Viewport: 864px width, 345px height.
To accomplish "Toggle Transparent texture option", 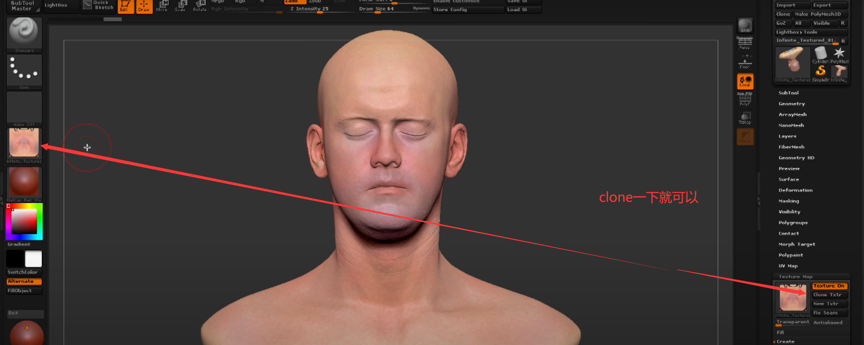I will click(793, 322).
